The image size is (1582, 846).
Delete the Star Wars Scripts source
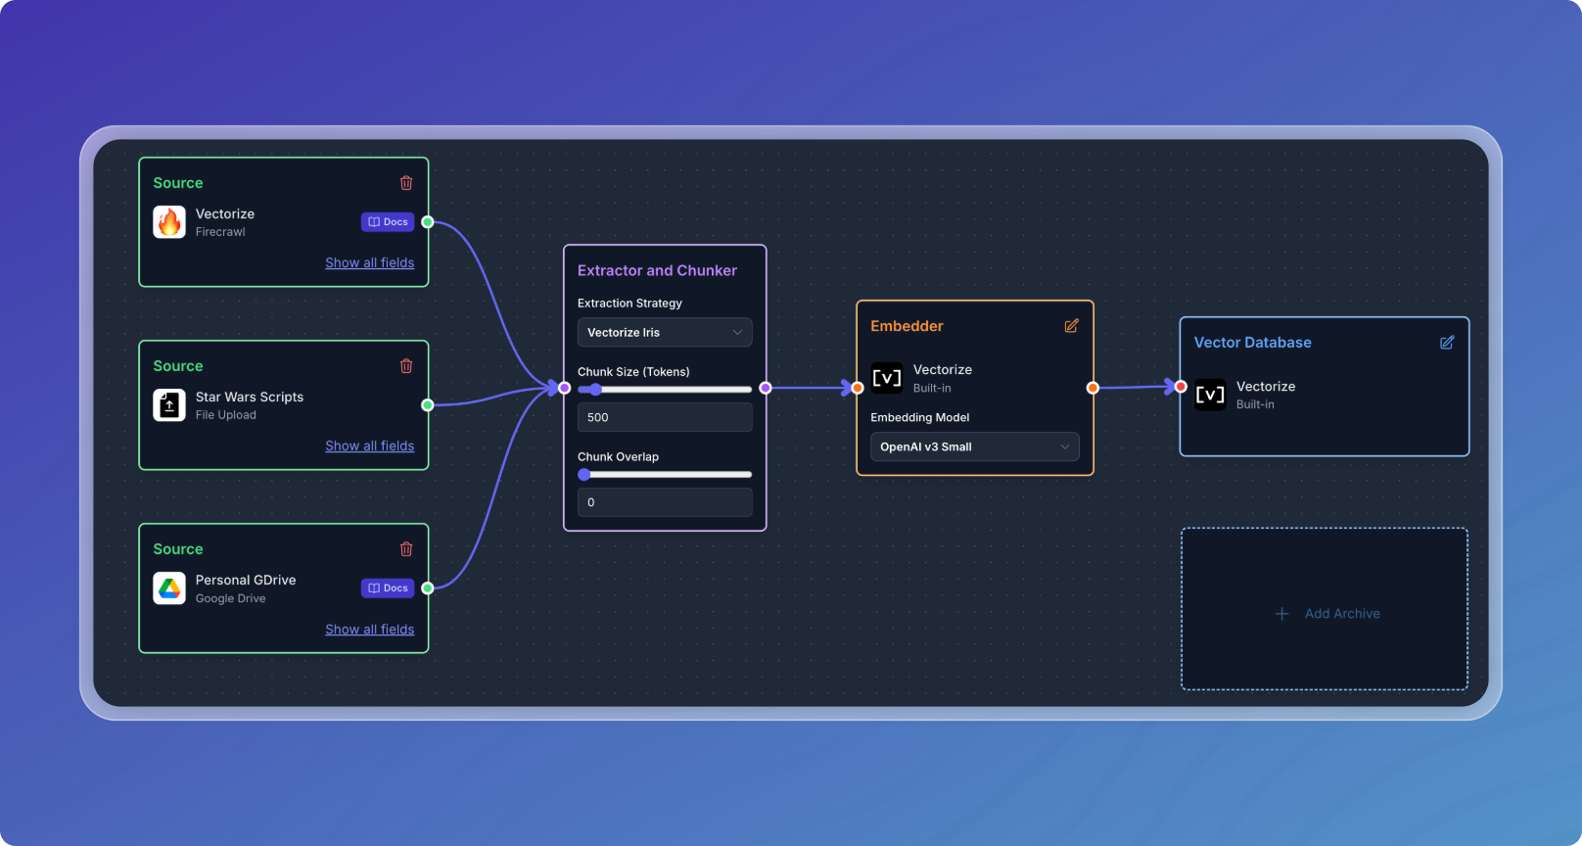pyautogui.click(x=406, y=366)
